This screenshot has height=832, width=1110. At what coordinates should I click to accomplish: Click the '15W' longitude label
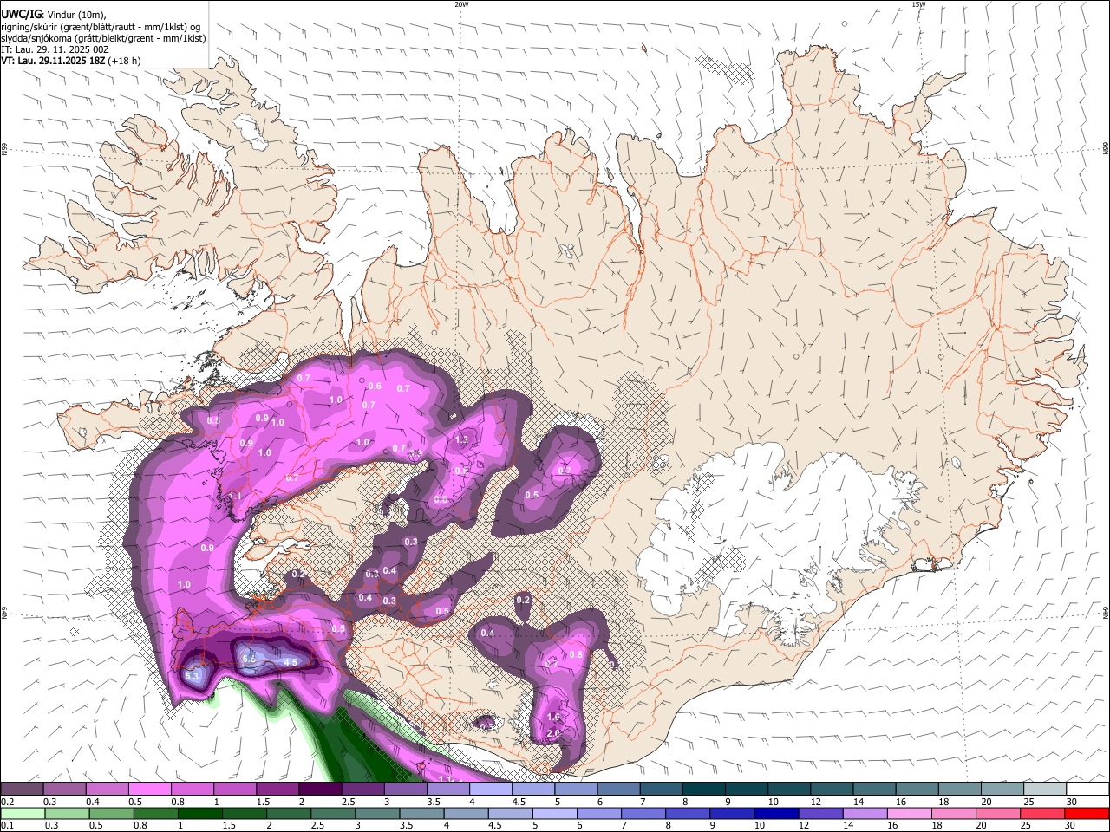tap(918, 4)
